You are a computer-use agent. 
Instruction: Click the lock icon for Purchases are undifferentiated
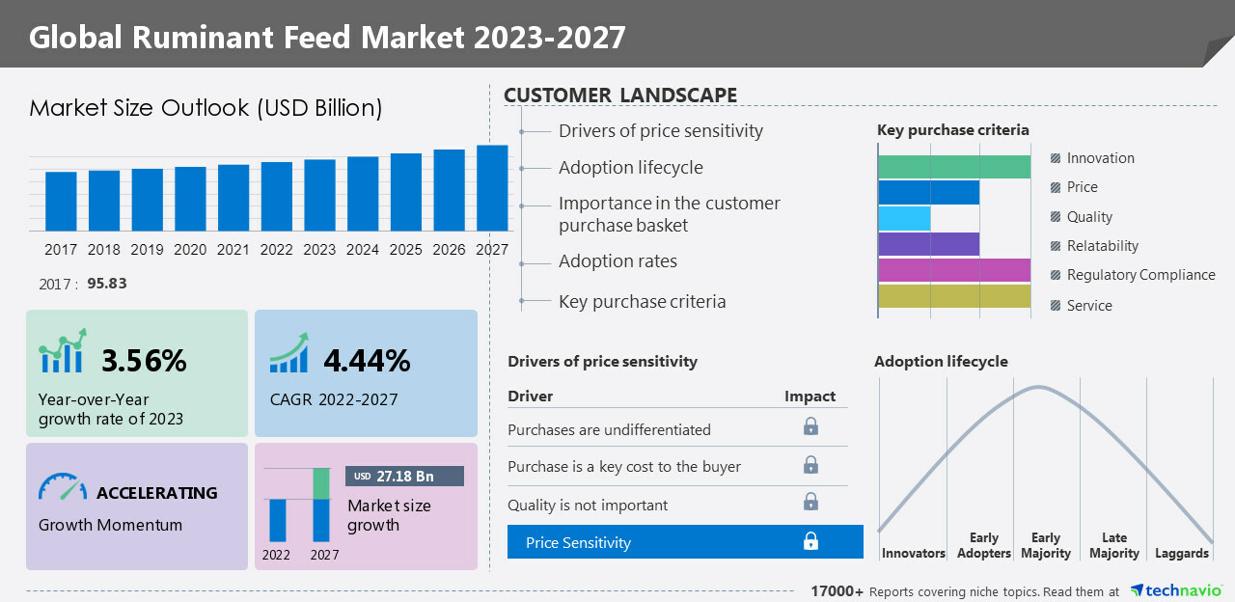tap(810, 426)
